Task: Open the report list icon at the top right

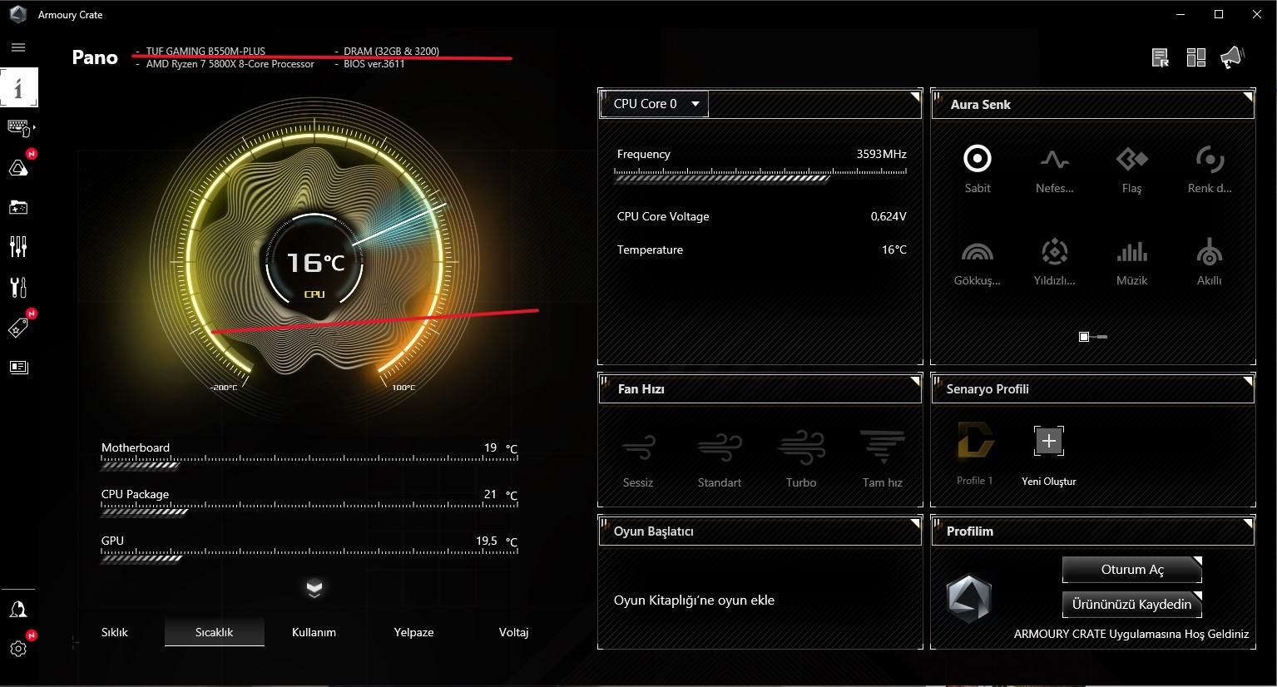Action: (x=1160, y=57)
